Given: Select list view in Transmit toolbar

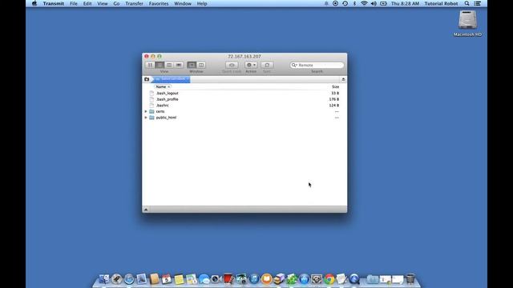Looking at the screenshot, I should pyautogui.click(x=160, y=65).
